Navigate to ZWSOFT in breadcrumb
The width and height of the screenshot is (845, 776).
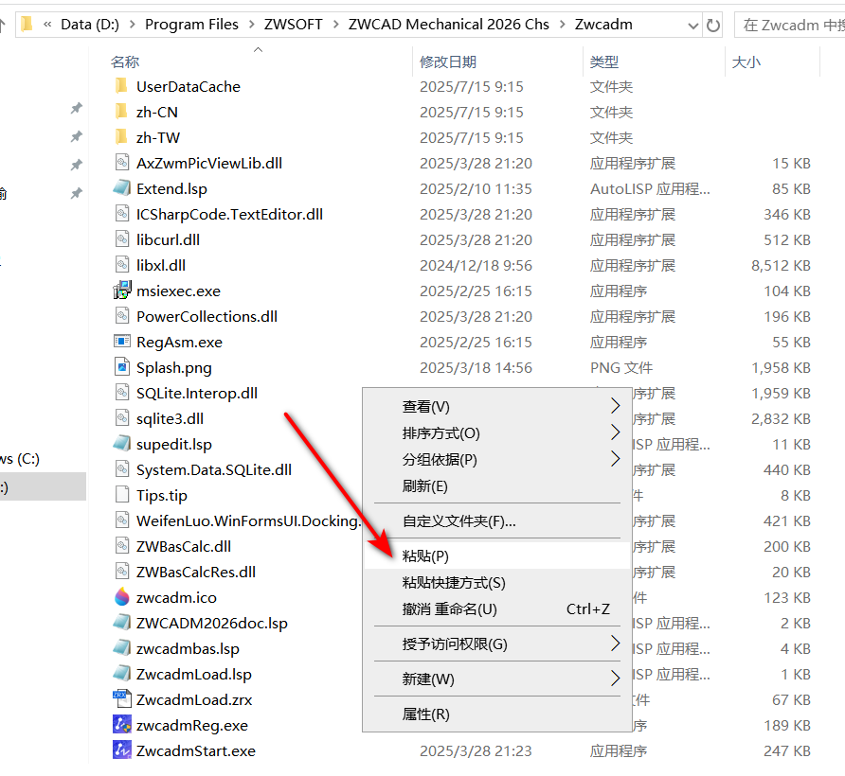coord(293,25)
